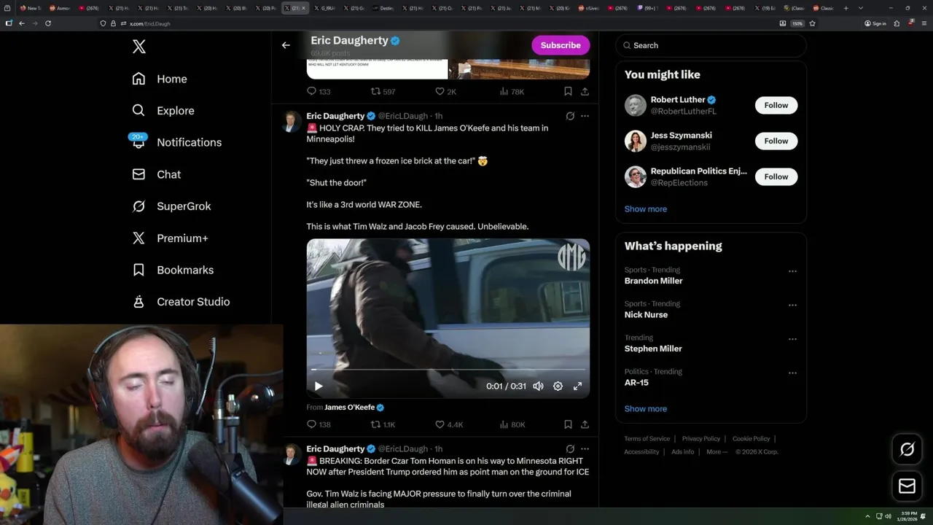This screenshot has height=525, width=933.
Task: Repost the top post with 597 reposts
Action: [x=383, y=92]
